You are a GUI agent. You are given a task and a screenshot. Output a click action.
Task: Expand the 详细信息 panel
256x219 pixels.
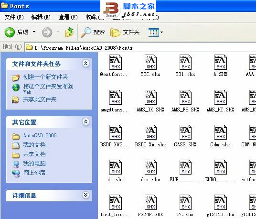pyautogui.click(x=85, y=195)
